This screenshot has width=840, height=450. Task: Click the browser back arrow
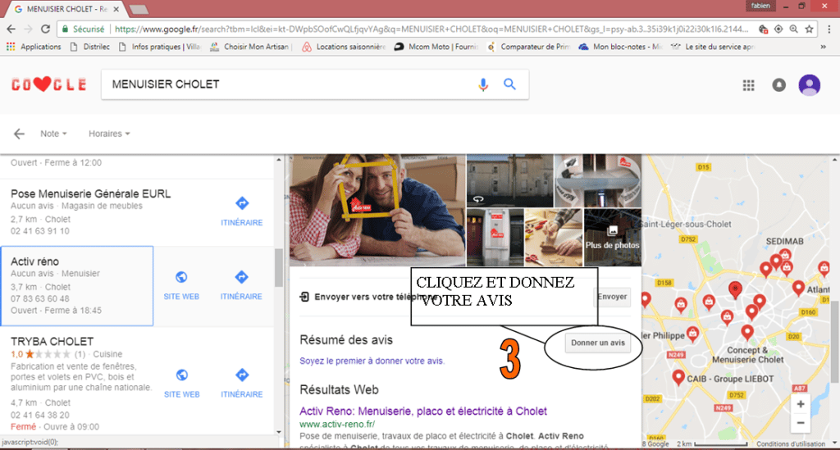pos(11,29)
